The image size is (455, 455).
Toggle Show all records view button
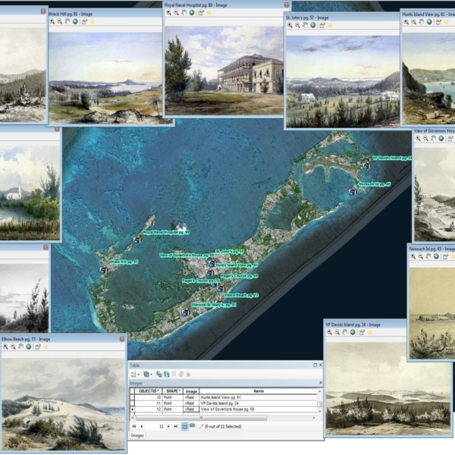(184, 427)
